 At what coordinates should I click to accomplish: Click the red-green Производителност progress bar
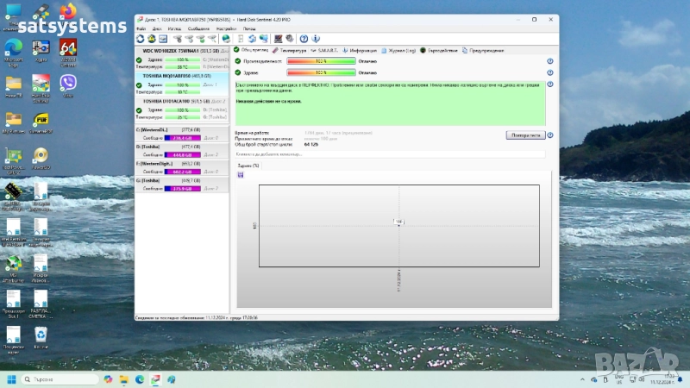tap(320, 61)
